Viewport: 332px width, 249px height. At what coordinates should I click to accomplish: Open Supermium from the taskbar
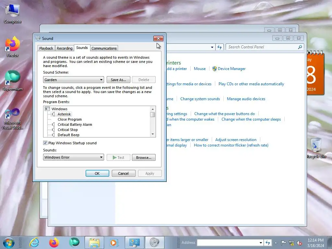(x=74, y=243)
